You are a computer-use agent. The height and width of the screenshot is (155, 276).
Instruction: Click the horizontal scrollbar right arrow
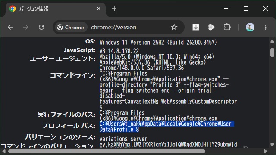(x=266, y=151)
